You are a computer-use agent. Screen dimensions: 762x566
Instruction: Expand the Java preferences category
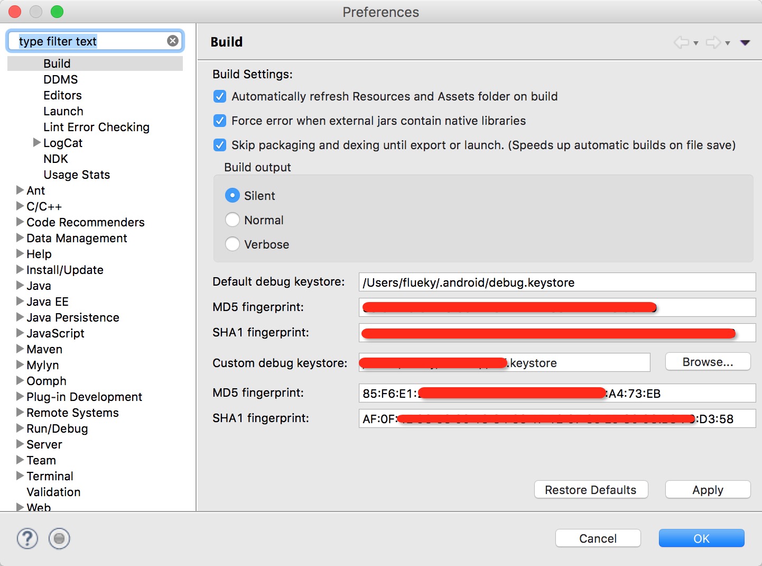coord(20,285)
